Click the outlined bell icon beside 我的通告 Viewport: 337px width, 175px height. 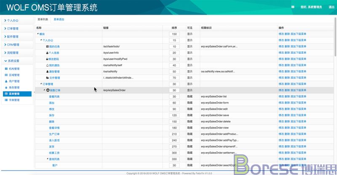point(48,65)
